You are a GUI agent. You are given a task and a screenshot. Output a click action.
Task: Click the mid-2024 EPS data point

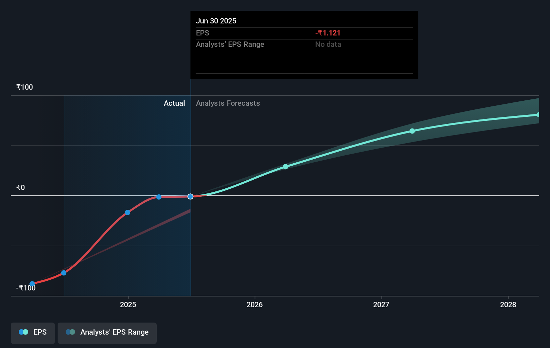click(x=64, y=273)
